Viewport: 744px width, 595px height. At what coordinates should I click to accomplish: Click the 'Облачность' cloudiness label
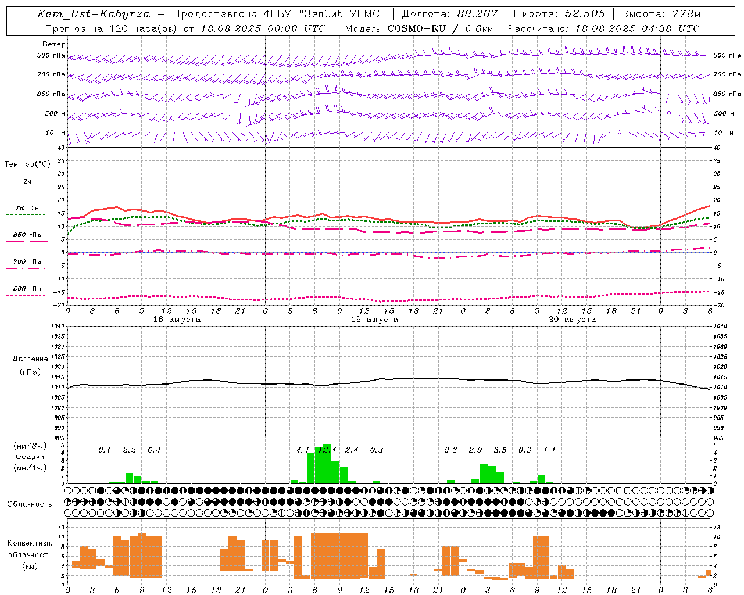pyautogui.click(x=30, y=504)
